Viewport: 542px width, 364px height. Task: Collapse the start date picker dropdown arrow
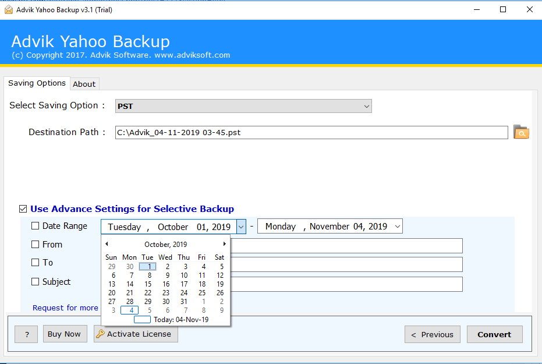pyautogui.click(x=241, y=227)
